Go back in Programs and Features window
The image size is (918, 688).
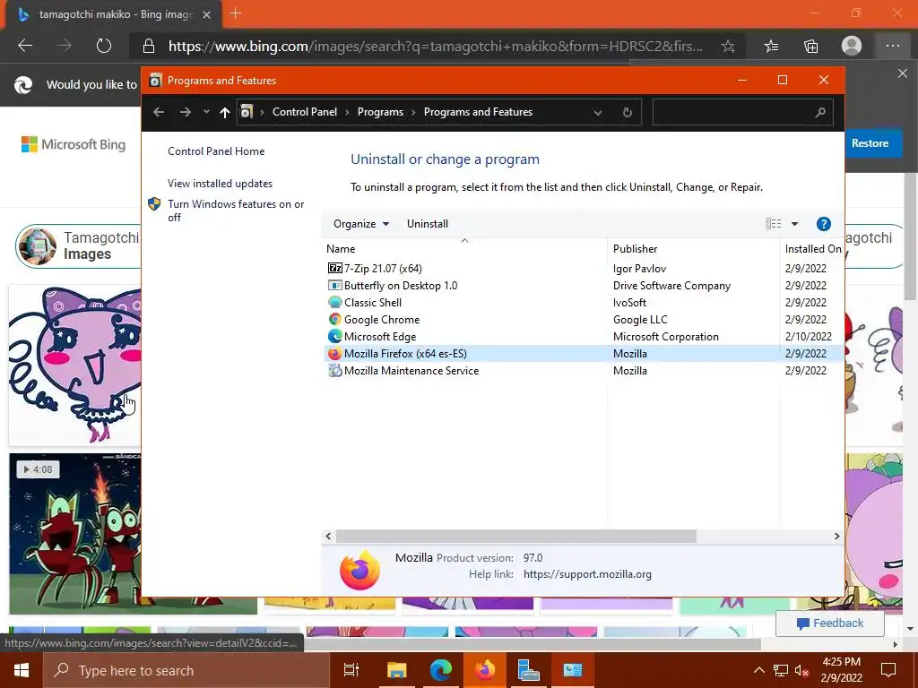point(159,112)
